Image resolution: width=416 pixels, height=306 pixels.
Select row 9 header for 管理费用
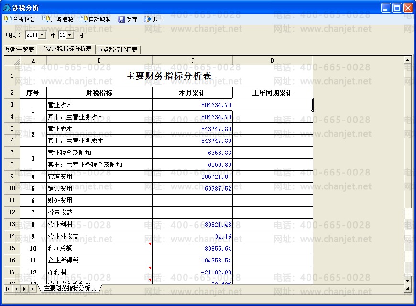coord(12,176)
